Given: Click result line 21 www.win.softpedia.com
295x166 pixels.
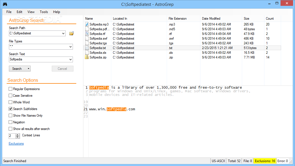Looking at the screenshot, I should 112,109.
